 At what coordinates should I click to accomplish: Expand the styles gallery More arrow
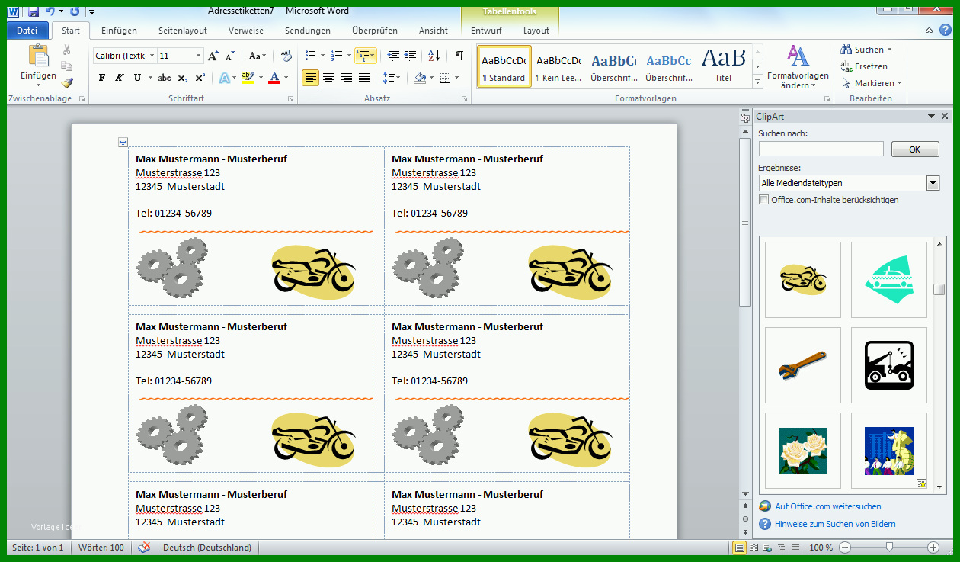(x=757, y=82)
